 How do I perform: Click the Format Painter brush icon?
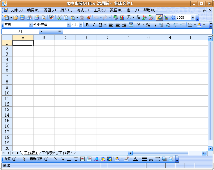pyautogui.click(x=89, y=17)
